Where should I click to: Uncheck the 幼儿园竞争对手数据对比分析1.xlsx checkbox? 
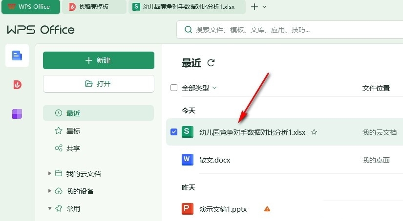coord(174,132)
